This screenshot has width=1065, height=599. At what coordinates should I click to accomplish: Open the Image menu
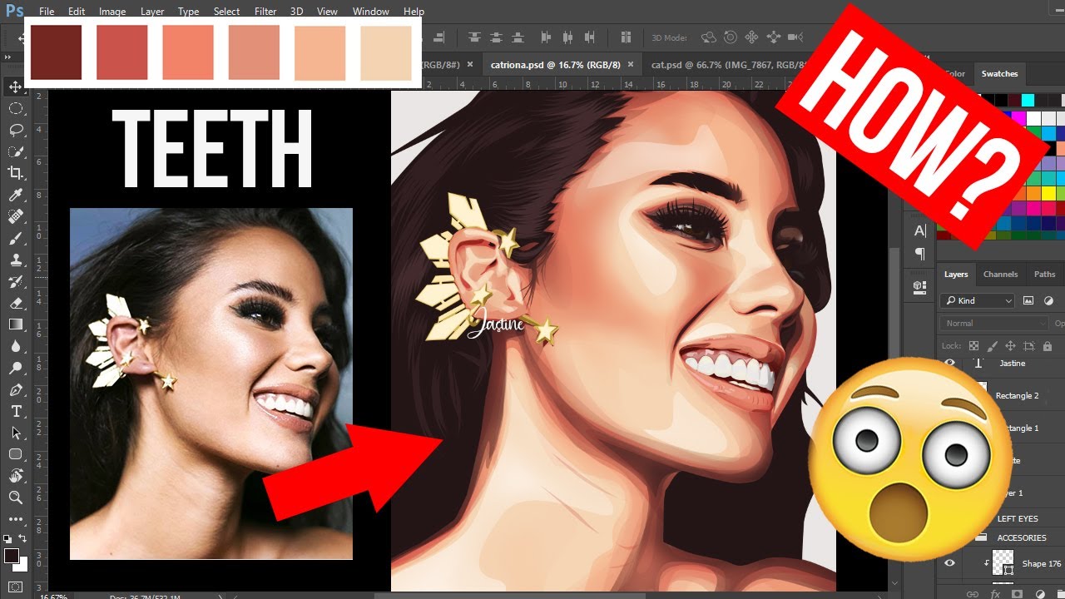(112, 12)
